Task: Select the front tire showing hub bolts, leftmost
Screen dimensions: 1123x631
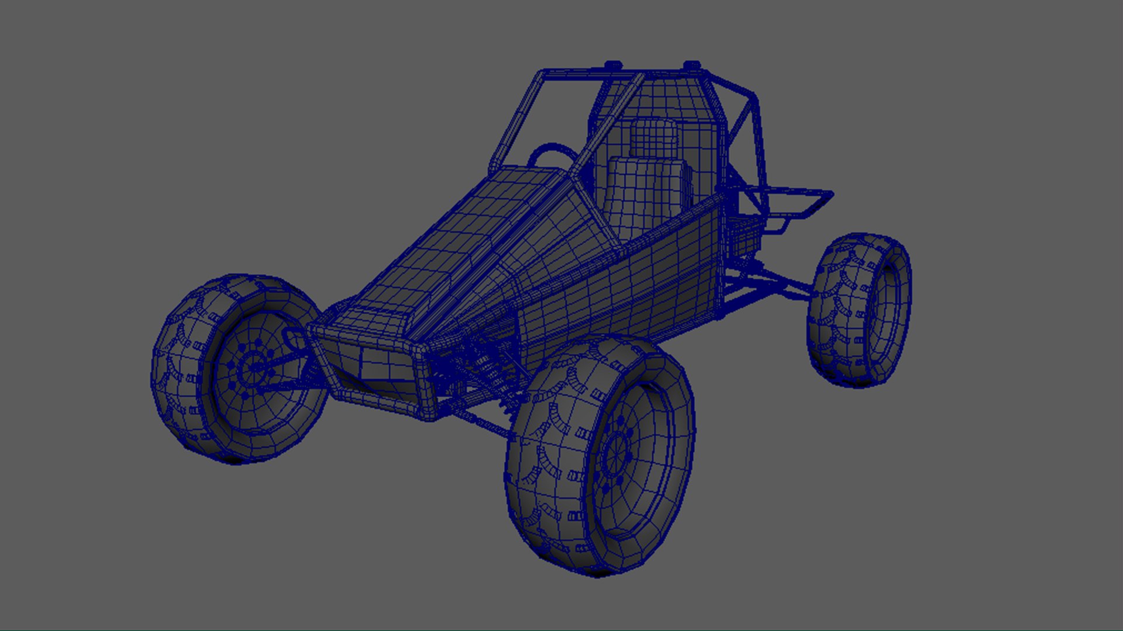Action: click(239, 369)
